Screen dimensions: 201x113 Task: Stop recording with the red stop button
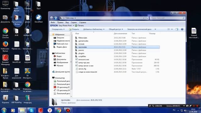pos(197,106)
